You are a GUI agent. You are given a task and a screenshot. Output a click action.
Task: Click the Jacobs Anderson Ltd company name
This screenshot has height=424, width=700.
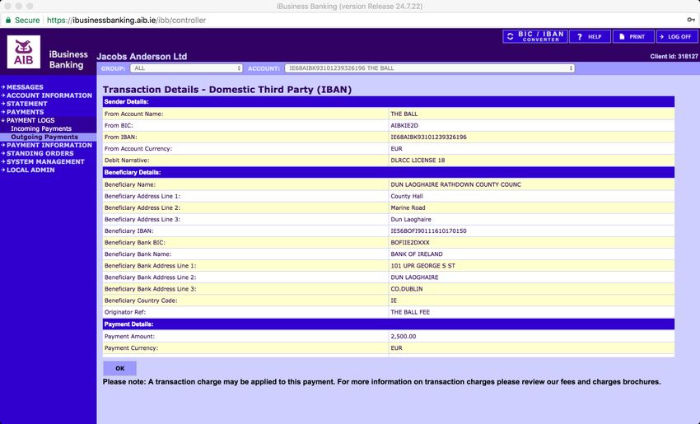click(x=142, y=57)
